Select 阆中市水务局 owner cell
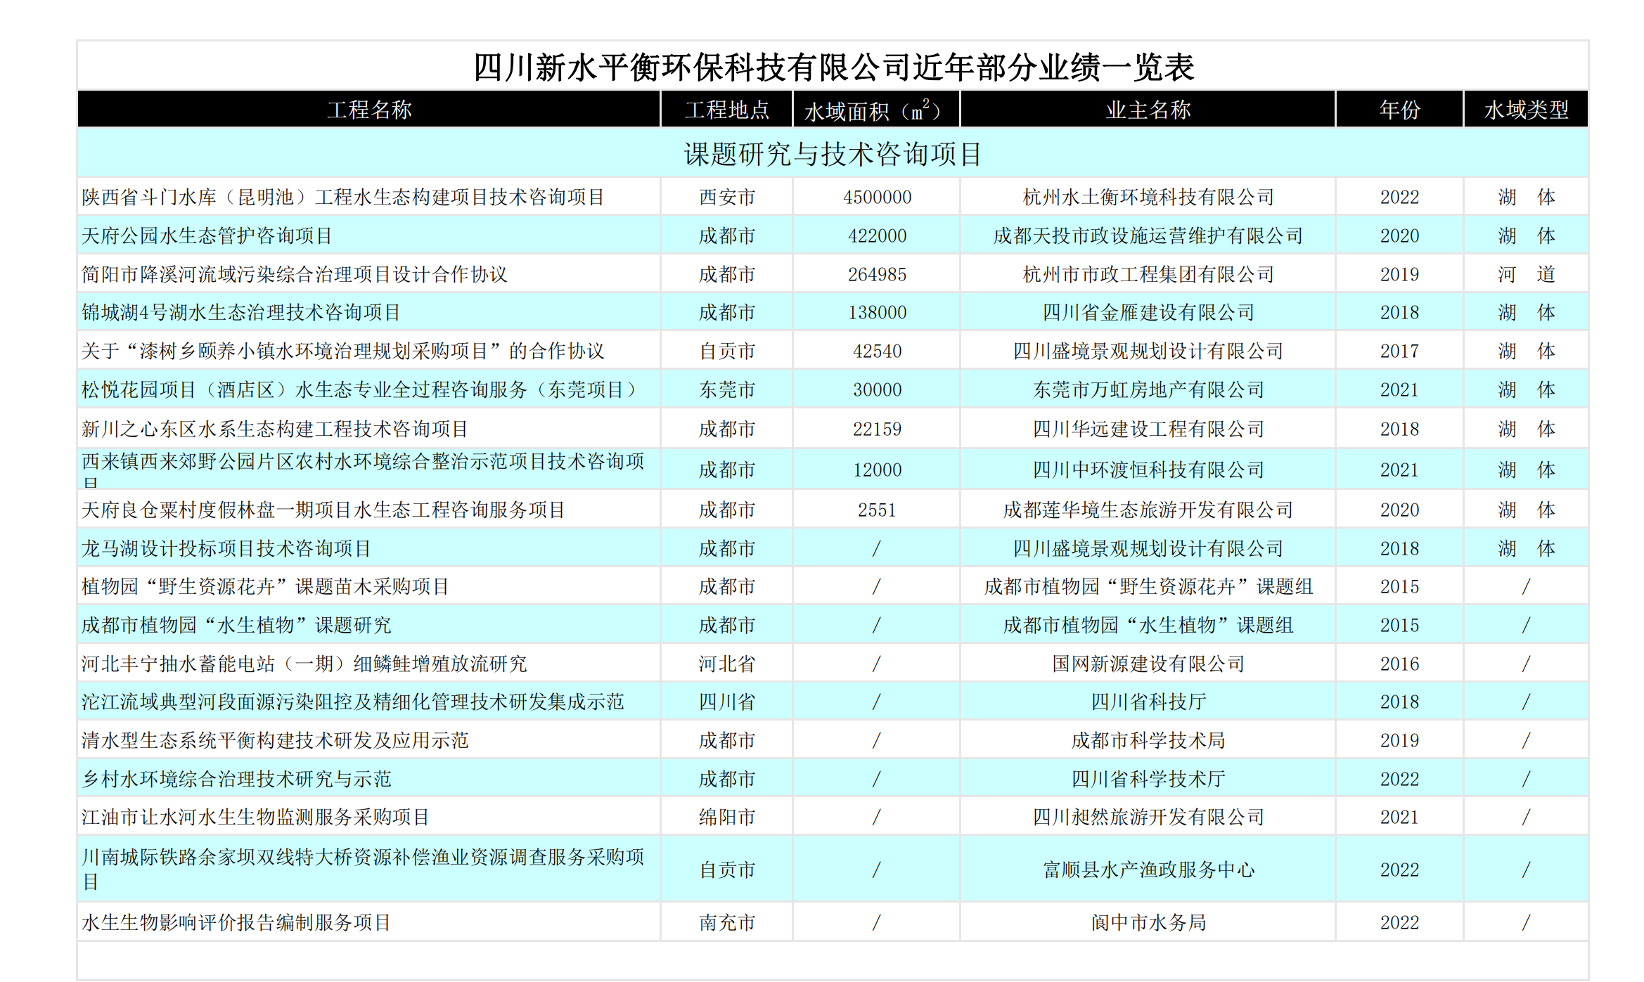The image size is (1644, 982). [x=1146, y=922]
